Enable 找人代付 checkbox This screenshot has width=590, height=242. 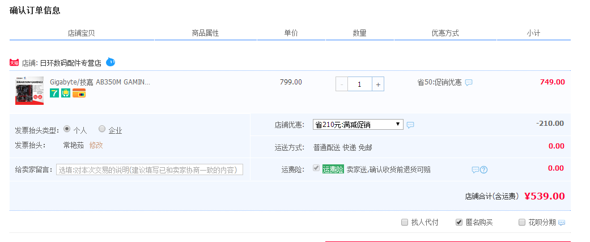coord(405,222)
